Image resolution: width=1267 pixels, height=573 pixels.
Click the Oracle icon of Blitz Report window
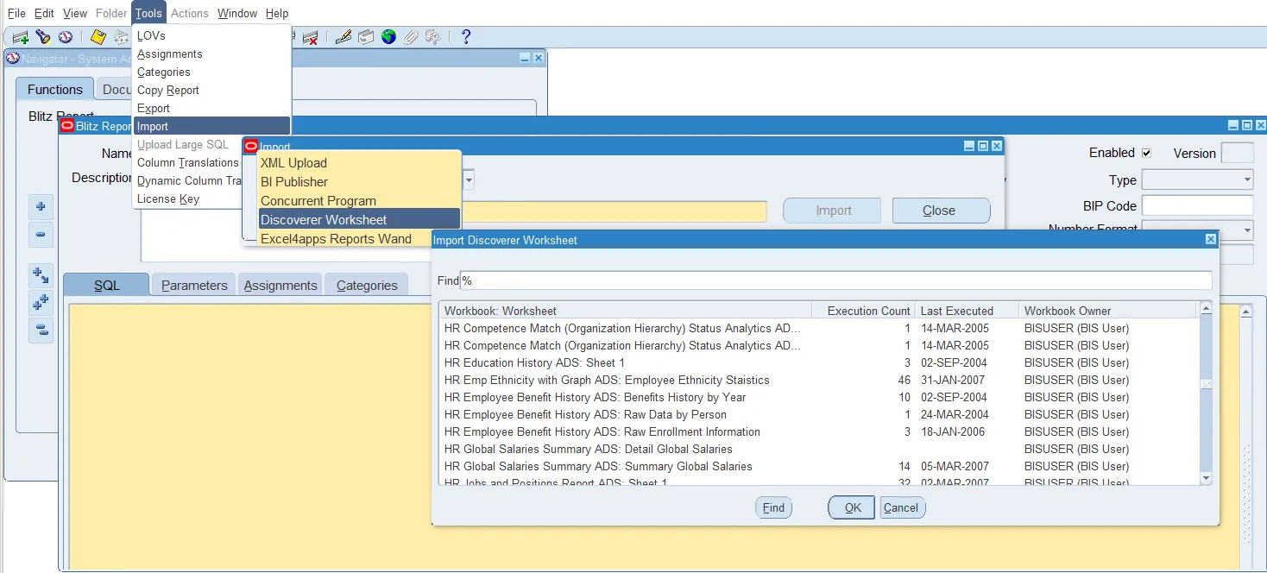67,126
